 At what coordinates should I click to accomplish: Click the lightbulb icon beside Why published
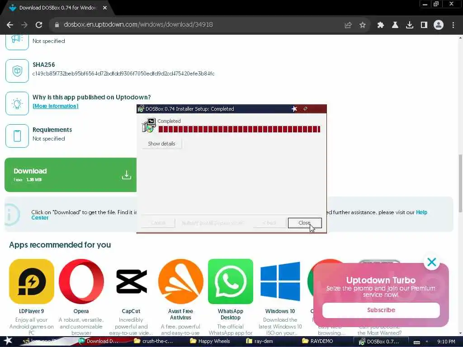(x=17, y=103)
